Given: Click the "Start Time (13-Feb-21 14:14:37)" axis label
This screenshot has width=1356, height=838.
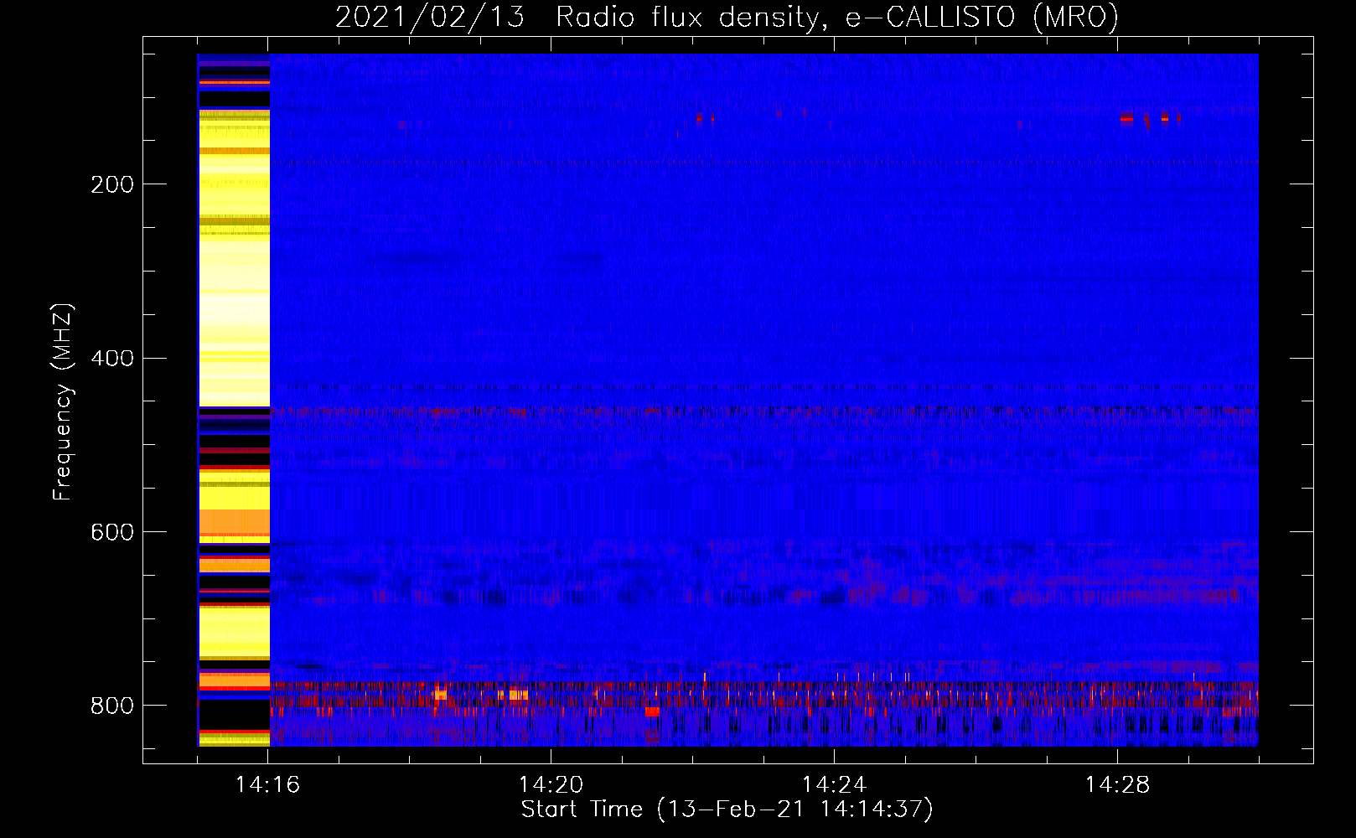Looking at the screenshot, I should tap(727, 810).
